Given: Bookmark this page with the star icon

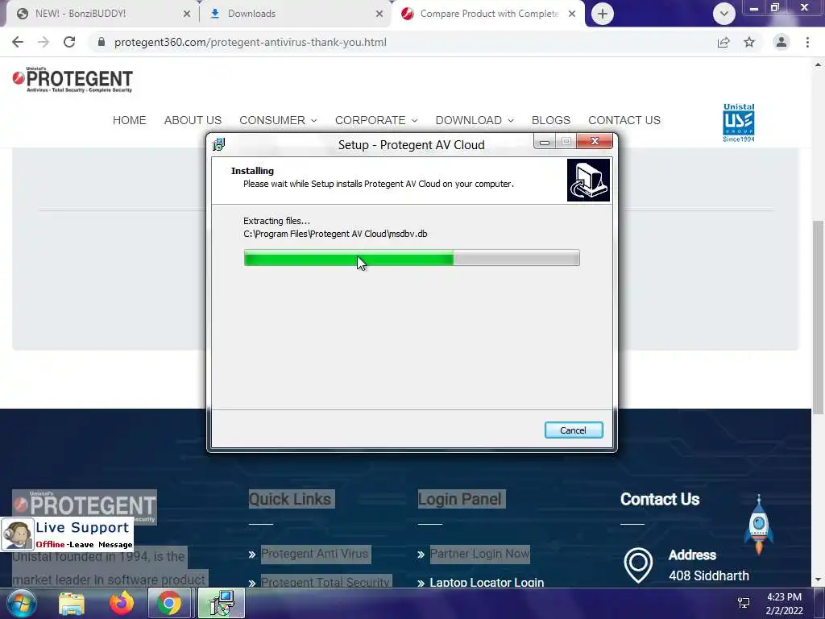Looking at the screenshot, I should pos(749,42).
